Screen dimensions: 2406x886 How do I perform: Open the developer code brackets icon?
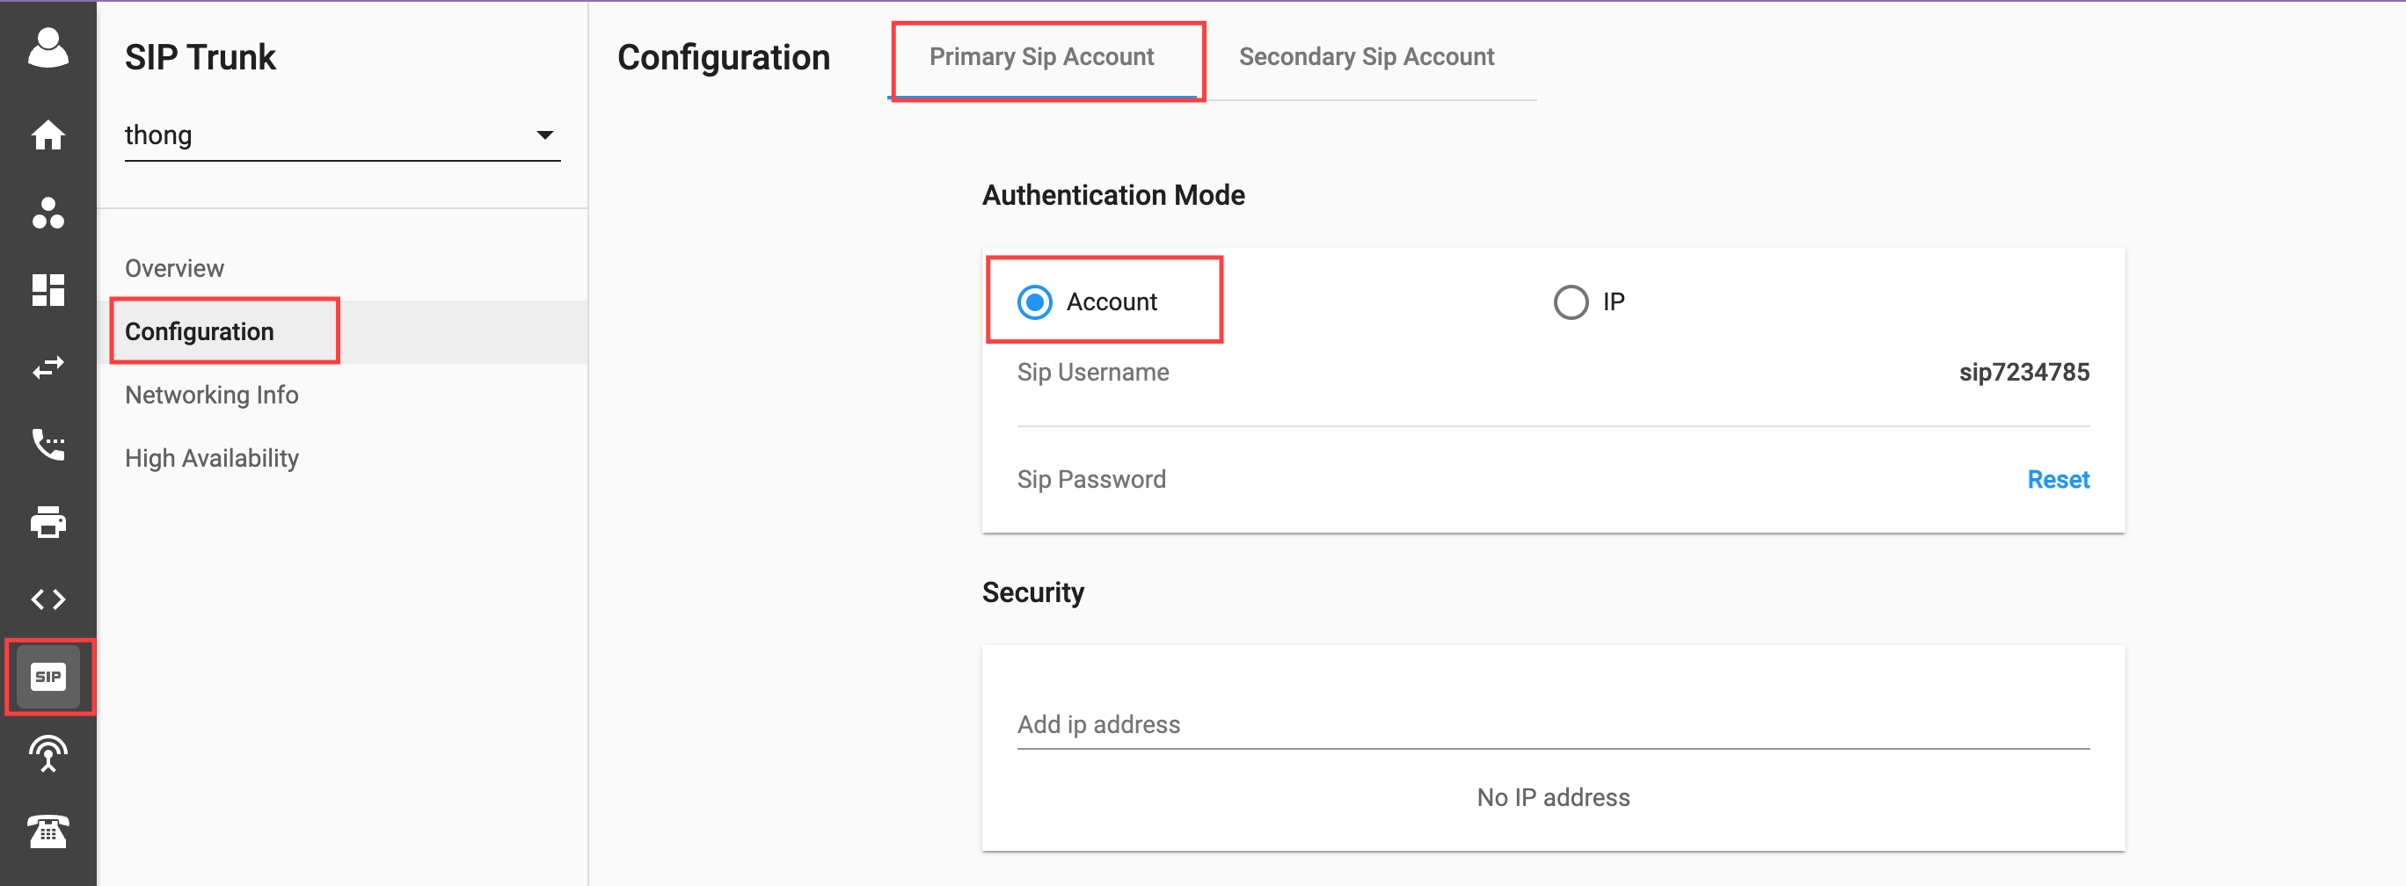47,599
